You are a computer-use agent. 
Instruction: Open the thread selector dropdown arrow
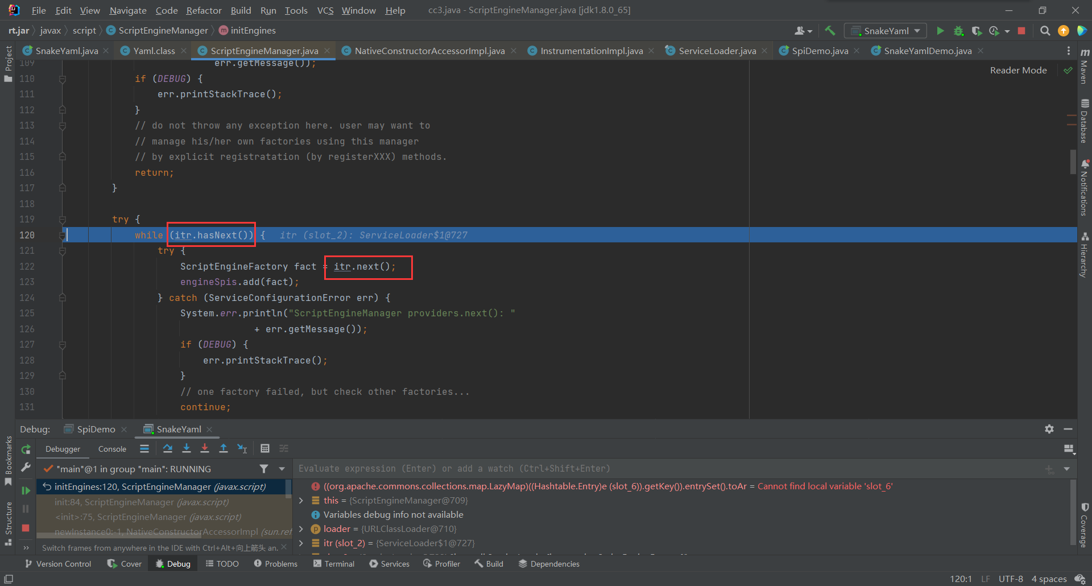tap(282, 469)
